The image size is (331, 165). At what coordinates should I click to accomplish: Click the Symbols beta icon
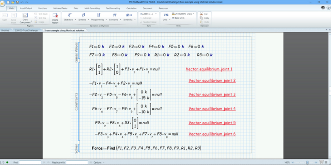click(x=83, y=15)
